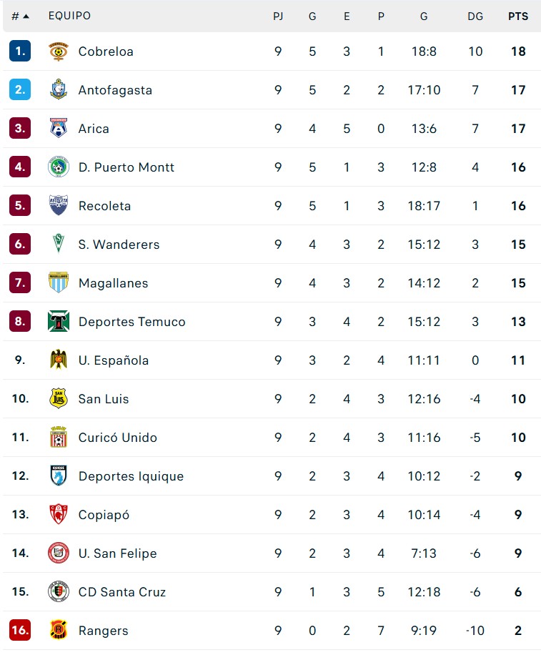541x655 pixels.
Task: Open the S. Wanderers team link
Action: point(119,245)
